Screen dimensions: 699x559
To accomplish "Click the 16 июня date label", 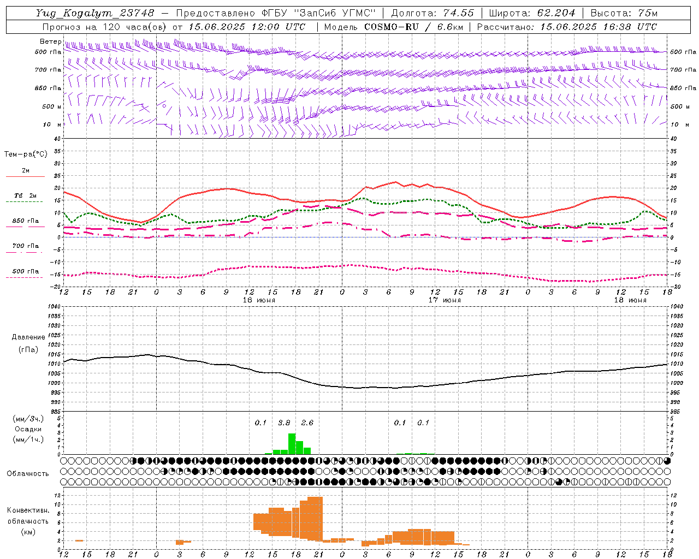I will [x=259, y=300].
